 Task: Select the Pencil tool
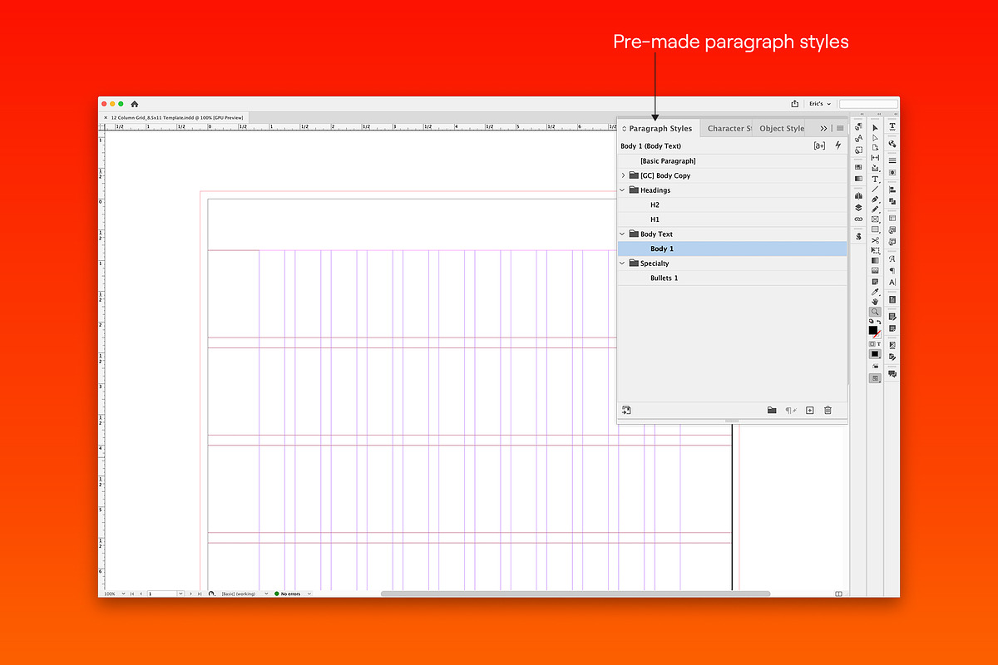tap(875, 209)
